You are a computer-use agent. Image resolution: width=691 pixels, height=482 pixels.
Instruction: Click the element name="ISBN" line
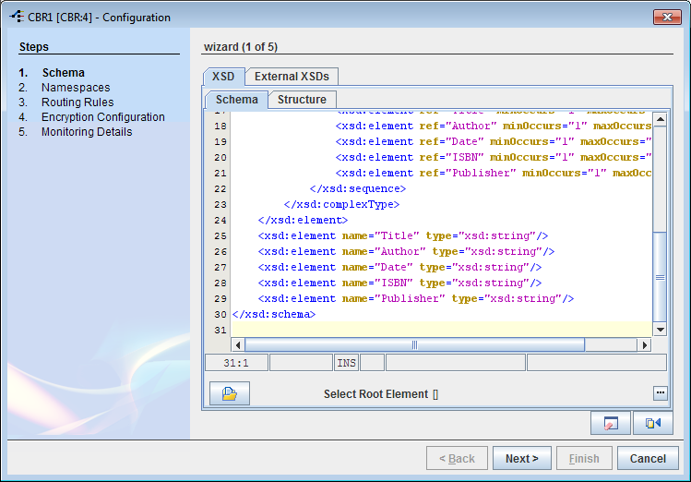[x=399, y=283]
